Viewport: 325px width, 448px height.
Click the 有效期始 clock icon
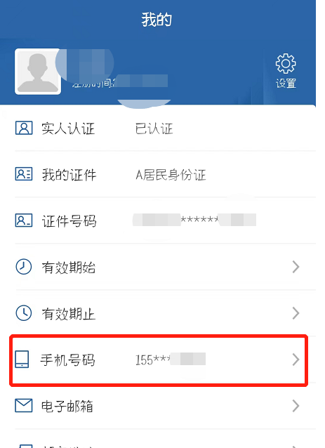(23, 267)
